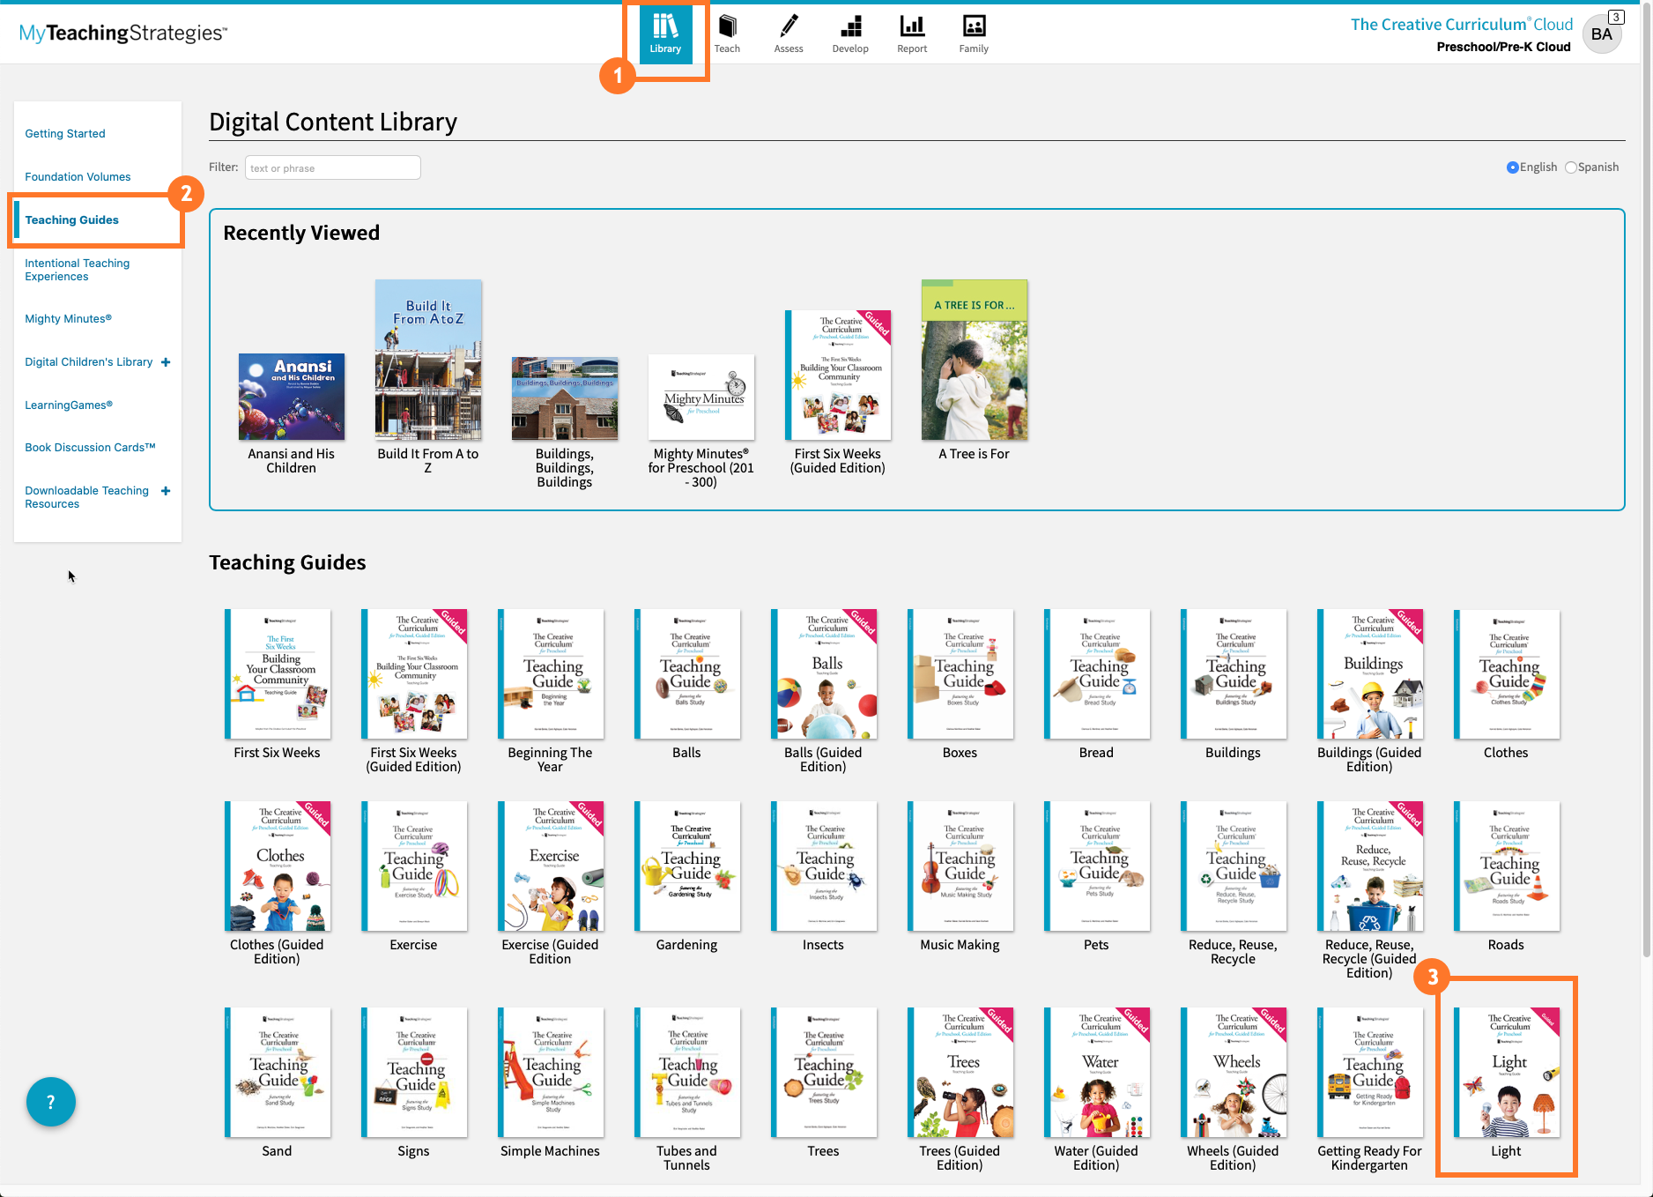Select the English language radio button
Screen dimensions: 1653x1197
[x=1513, y=167]
